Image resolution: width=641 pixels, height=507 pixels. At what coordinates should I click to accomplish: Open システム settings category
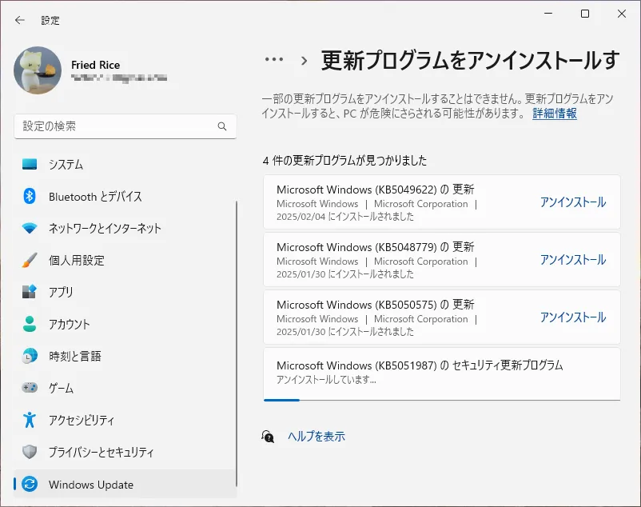[x=66, y=165]
